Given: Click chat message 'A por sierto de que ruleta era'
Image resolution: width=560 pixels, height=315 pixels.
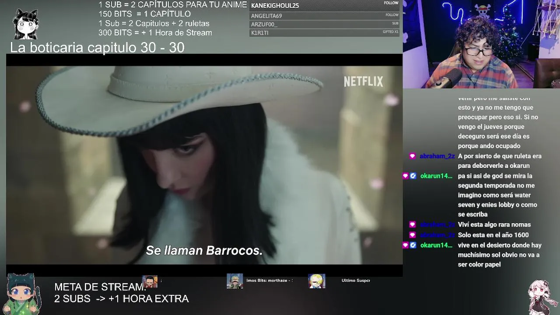Looking at the screenshot, I should click(500, 156).
